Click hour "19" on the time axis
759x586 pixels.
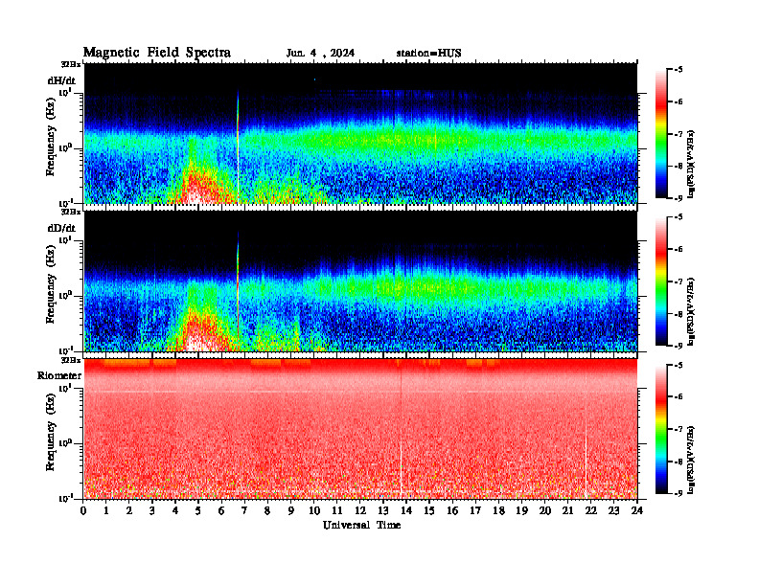521,510
